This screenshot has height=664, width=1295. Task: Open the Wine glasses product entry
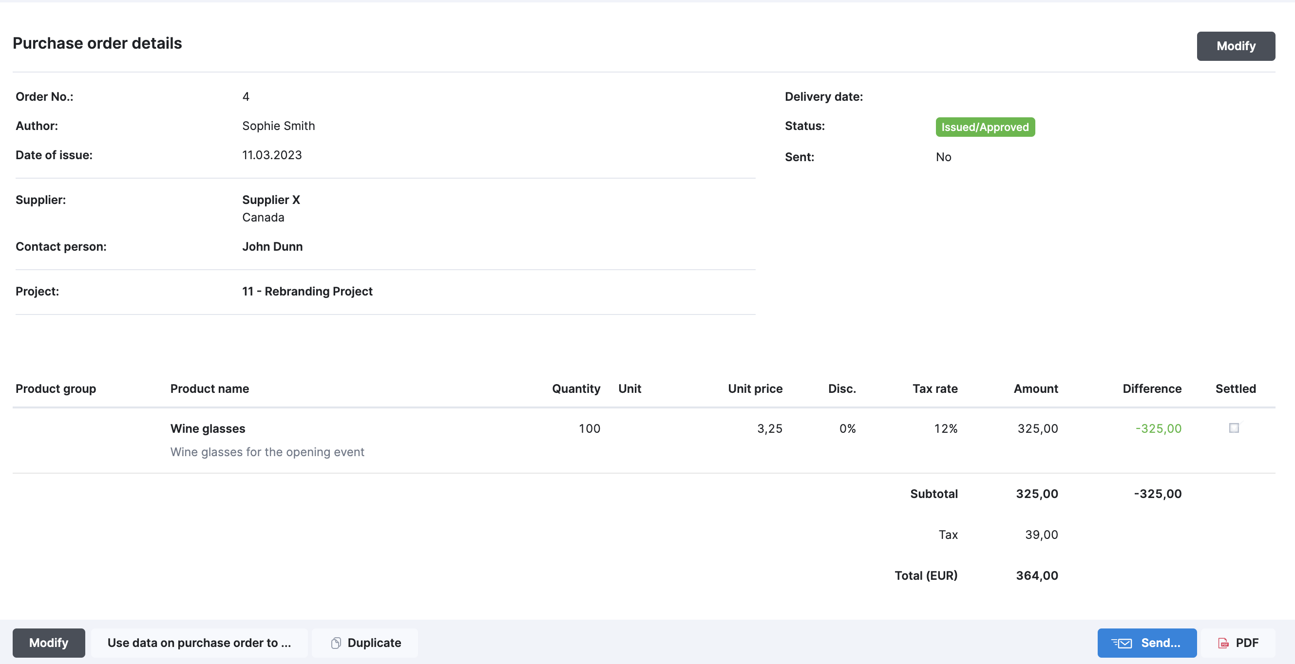[x=208, y=428]
